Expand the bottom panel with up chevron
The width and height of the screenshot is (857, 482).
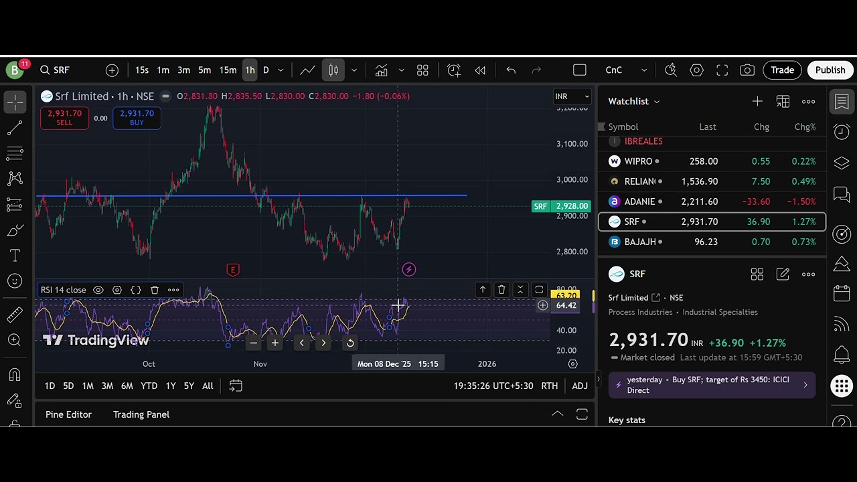[x=557, y=414]
